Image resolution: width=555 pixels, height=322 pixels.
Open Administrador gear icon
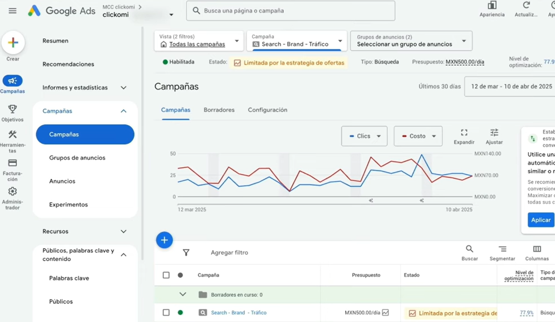pos(13,191)
